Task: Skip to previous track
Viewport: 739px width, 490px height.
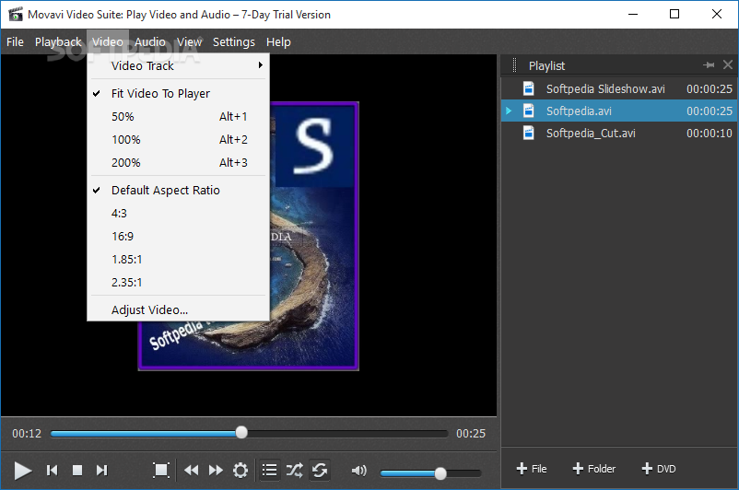Action: tap(52, 471)
